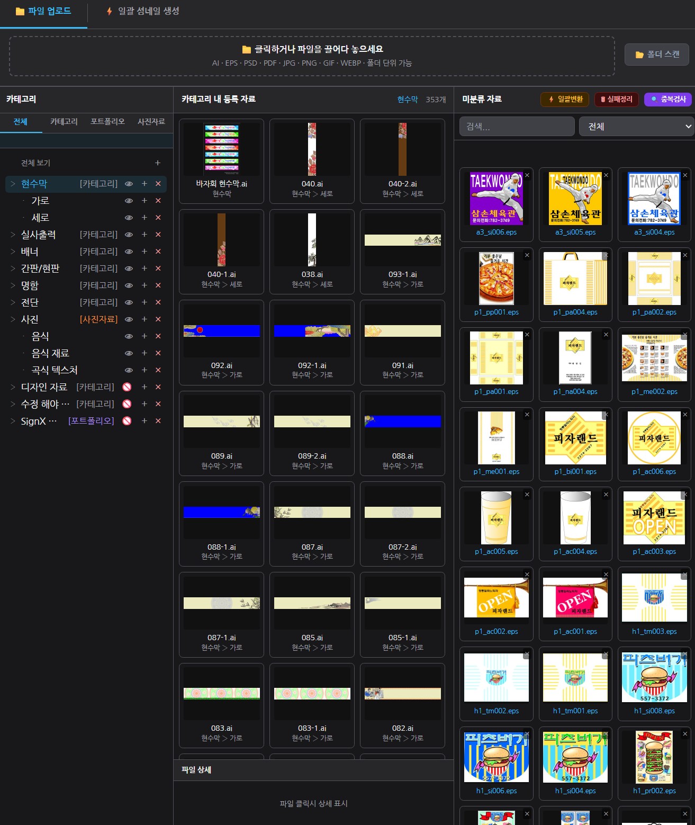Switch to 일괄 섬네일 생성 tab

click(x=143, y=11)
